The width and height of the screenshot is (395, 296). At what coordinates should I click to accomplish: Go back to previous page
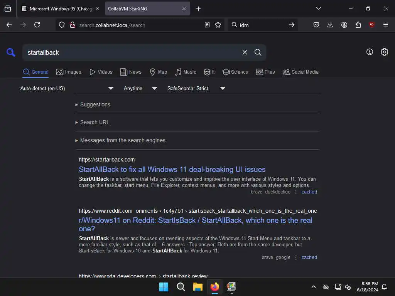[9, 25]
